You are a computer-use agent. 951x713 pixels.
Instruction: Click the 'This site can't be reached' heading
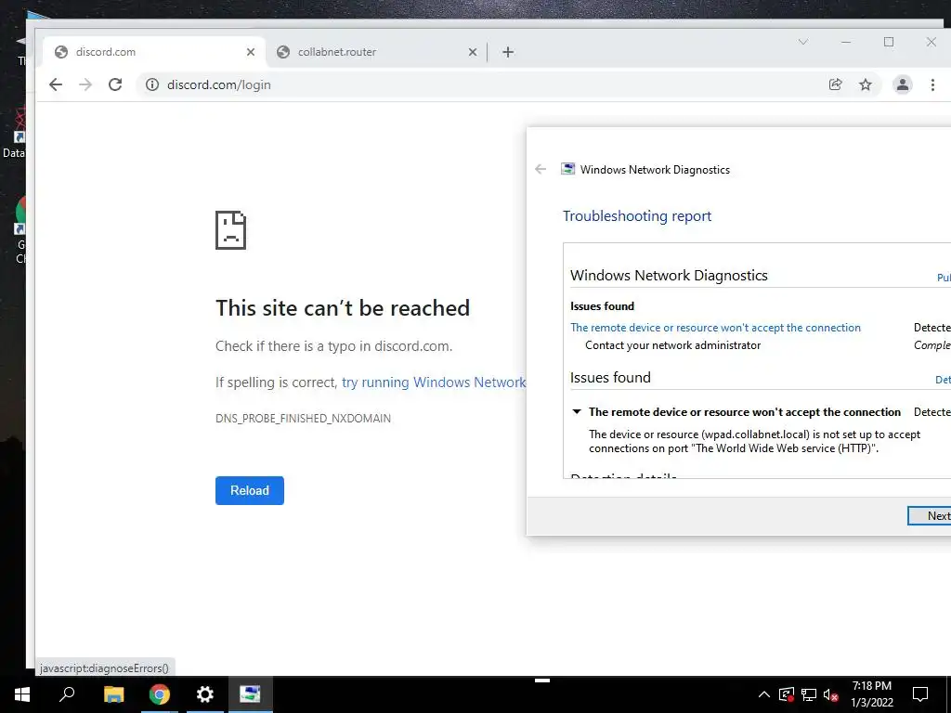(x=343, y=308)
